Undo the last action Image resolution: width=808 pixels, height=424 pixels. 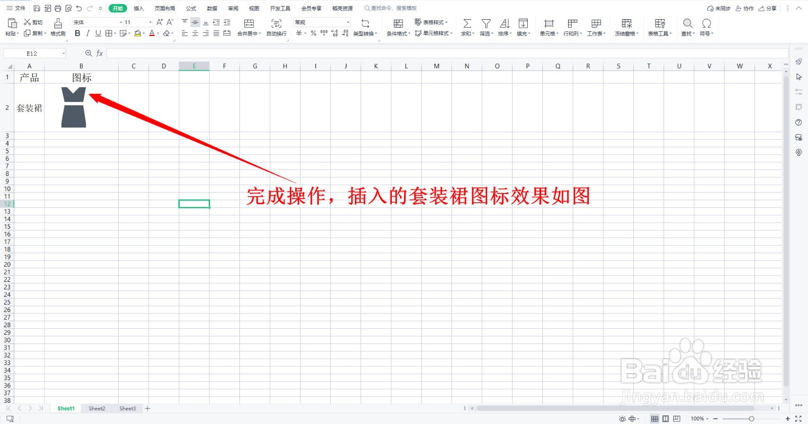(79, 9)
